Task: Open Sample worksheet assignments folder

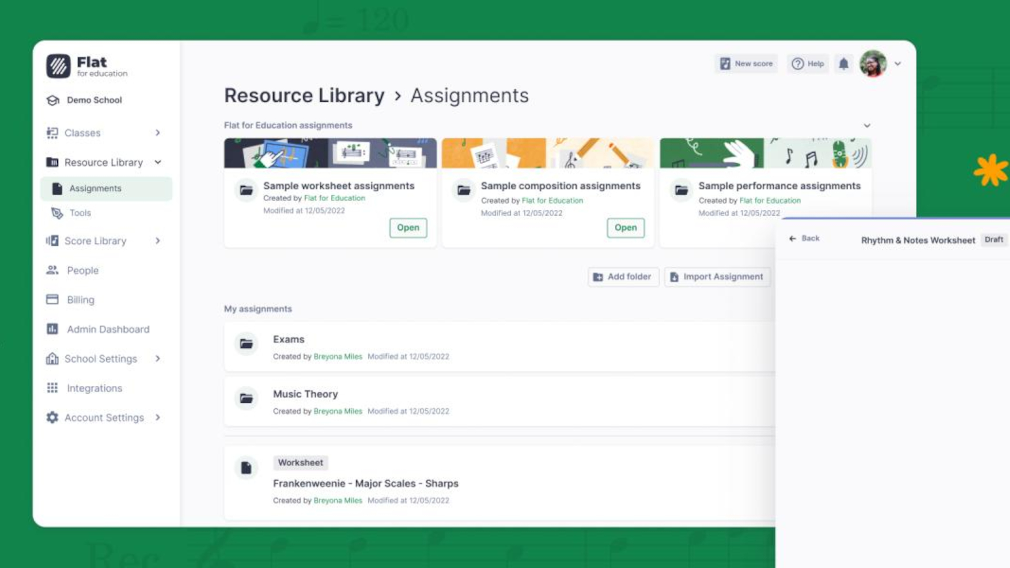Action: pyautogui.click(x=408, y=228)
